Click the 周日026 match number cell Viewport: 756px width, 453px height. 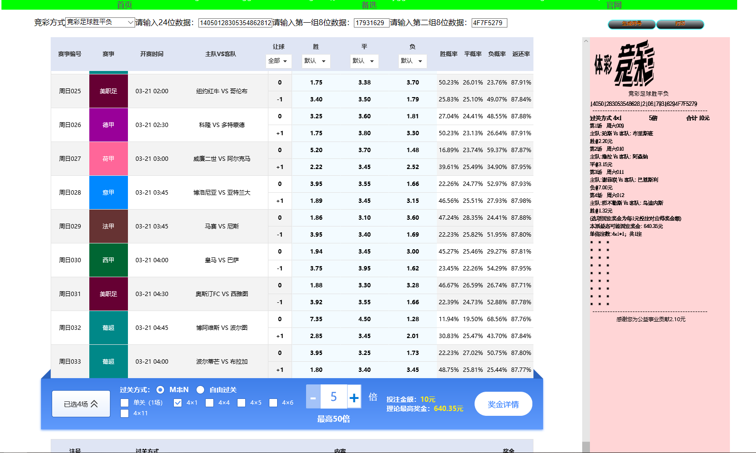coord(70,125)
